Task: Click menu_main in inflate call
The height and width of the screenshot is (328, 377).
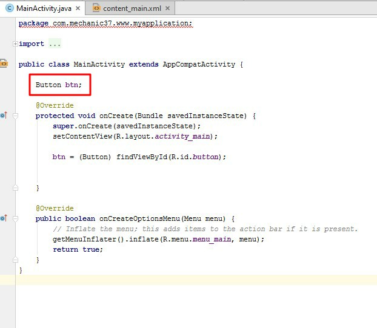Action: point(212,239)
